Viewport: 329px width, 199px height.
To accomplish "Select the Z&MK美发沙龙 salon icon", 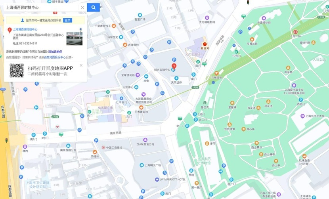I will point(145,140).
